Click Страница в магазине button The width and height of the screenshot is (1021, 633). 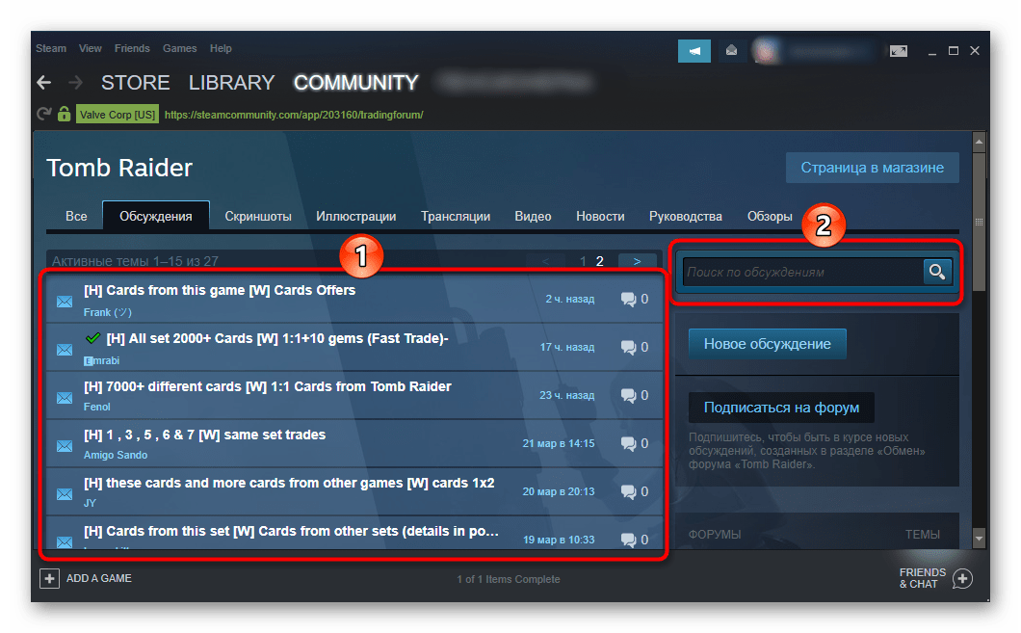point(872,168)
